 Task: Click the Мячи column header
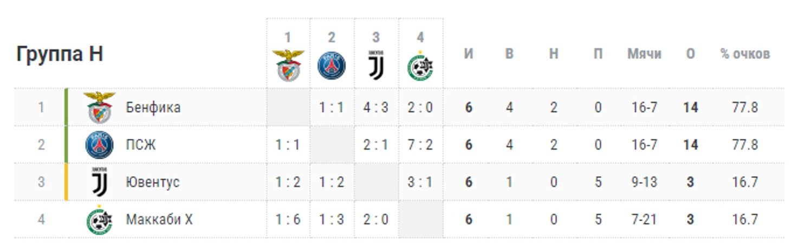click(x=644, y=54)
